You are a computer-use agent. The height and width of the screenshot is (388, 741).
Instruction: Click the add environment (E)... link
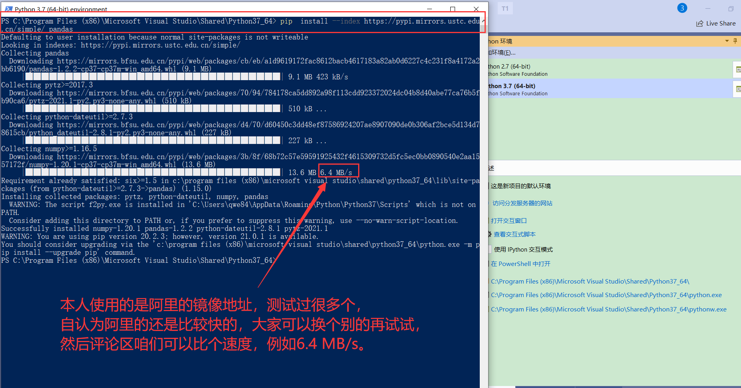(502, 53)
